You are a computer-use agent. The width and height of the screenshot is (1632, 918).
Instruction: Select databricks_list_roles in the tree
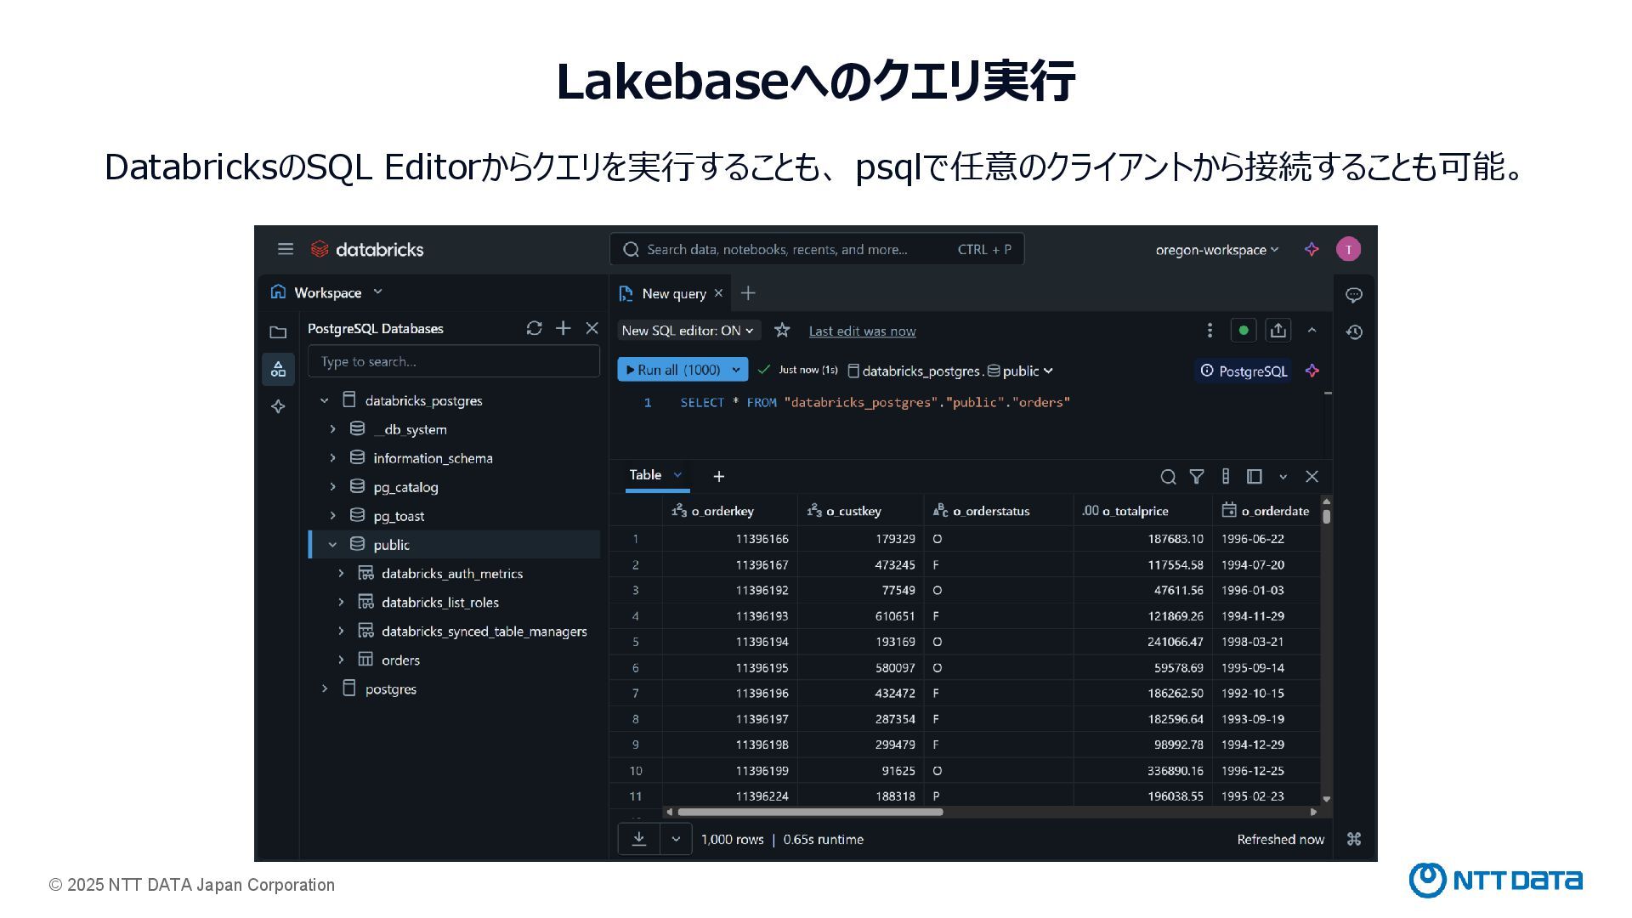(439, 603)
